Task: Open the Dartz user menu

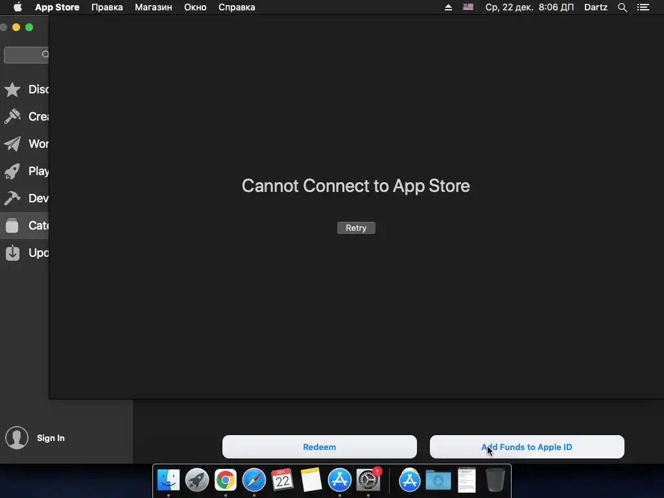Action: [595, 7]
